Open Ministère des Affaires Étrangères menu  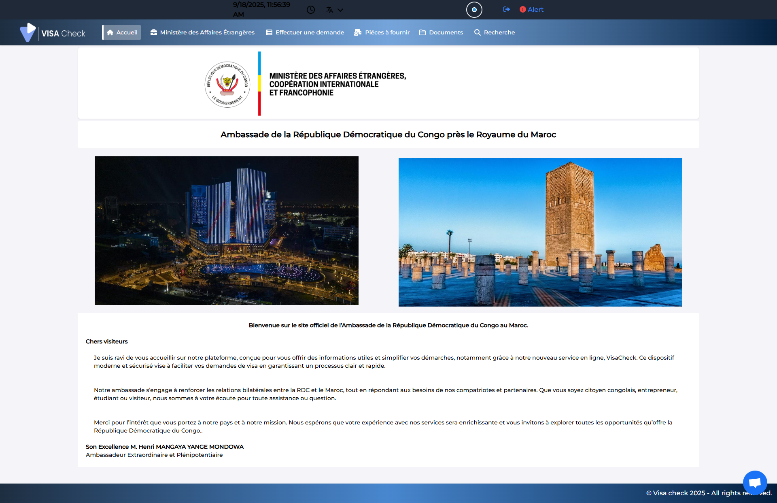[207, 32]
